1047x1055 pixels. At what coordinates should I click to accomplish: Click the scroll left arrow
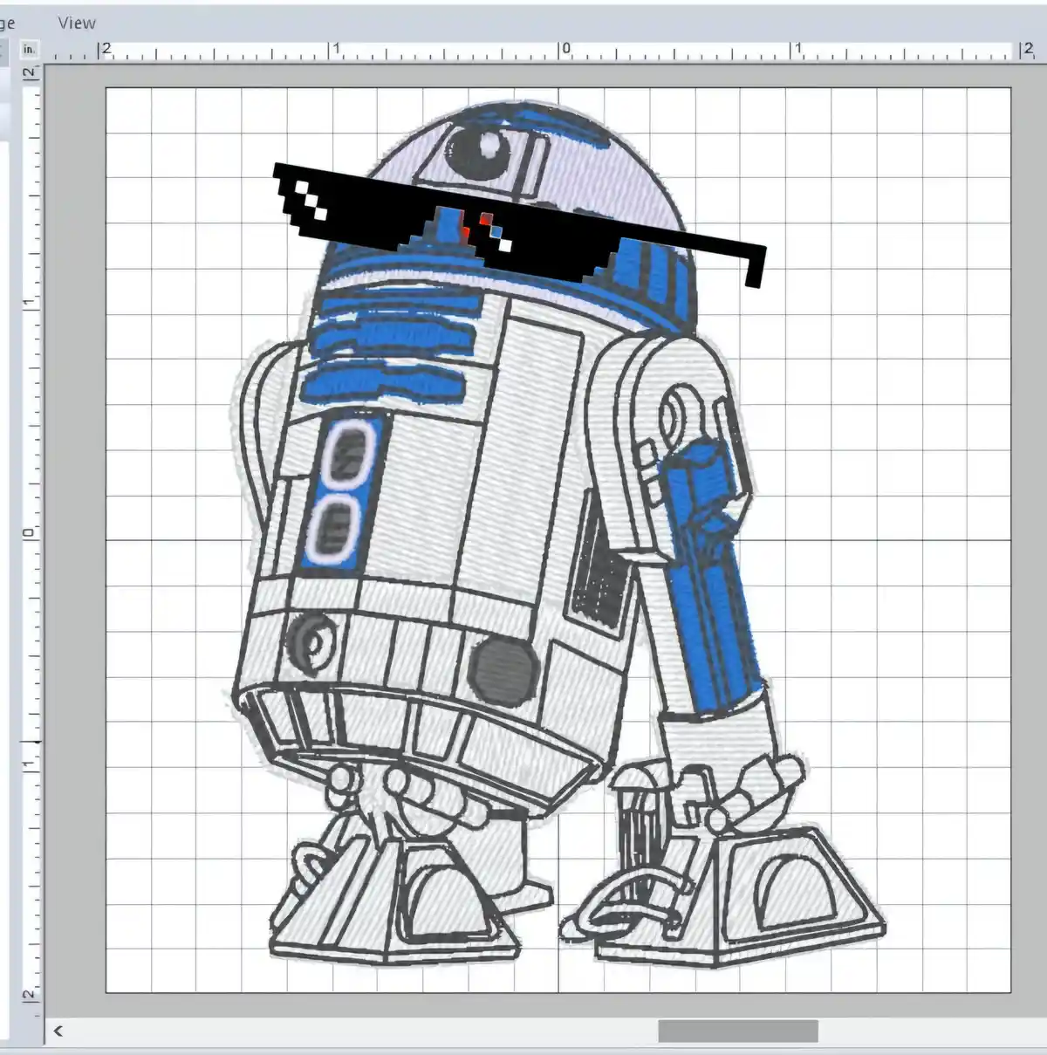(x=58, y=1031)
